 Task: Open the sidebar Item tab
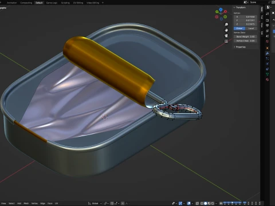(x=262, y=9)
